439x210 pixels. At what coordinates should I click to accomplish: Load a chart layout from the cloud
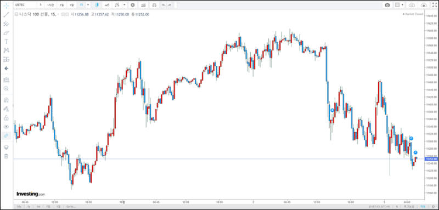click(x=412, y=5)
